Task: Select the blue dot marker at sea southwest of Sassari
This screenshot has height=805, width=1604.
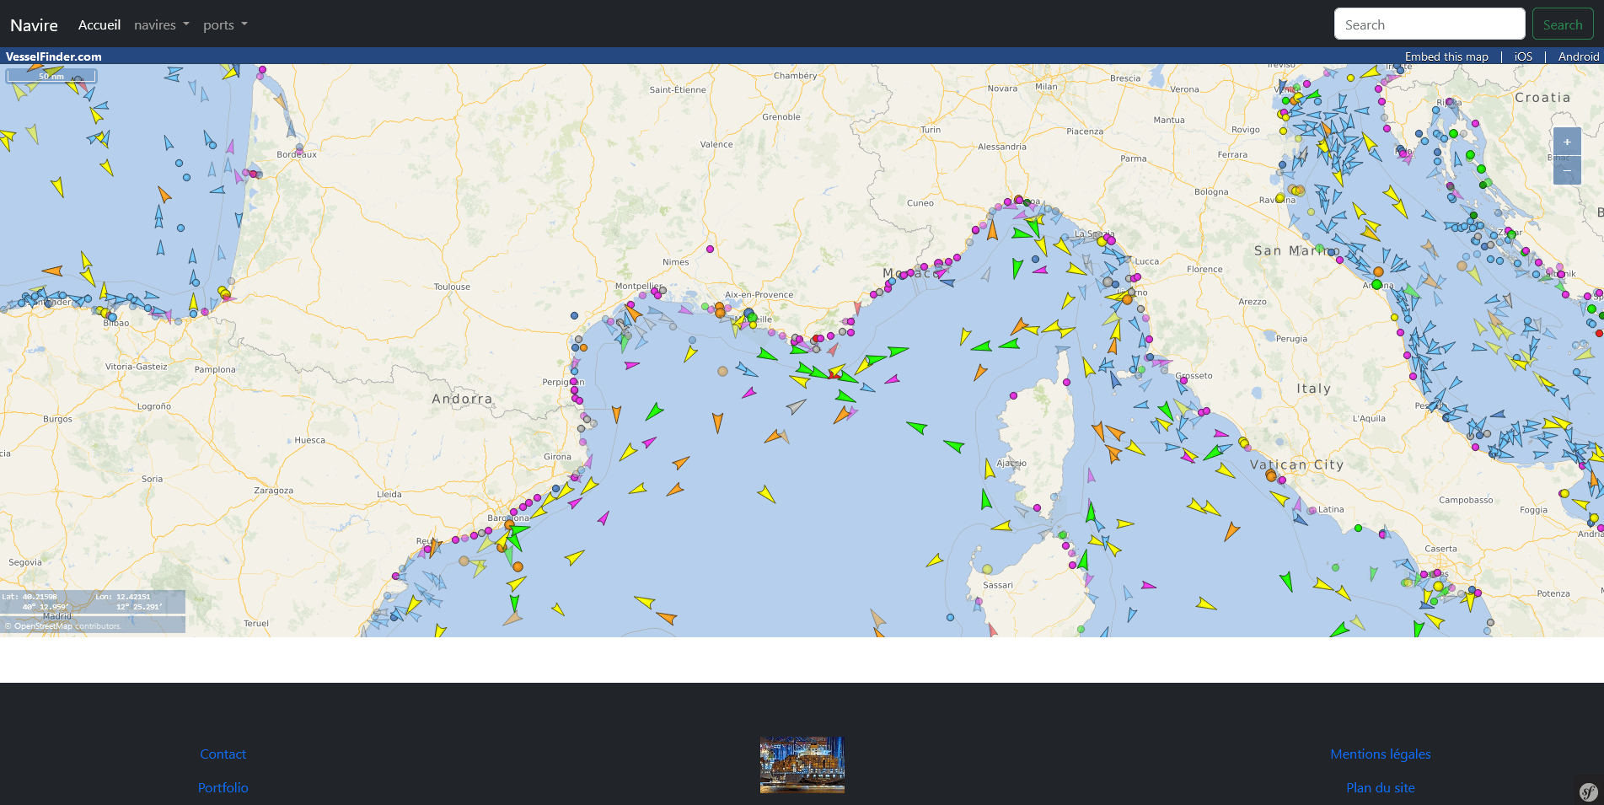Action: (950, 617)
